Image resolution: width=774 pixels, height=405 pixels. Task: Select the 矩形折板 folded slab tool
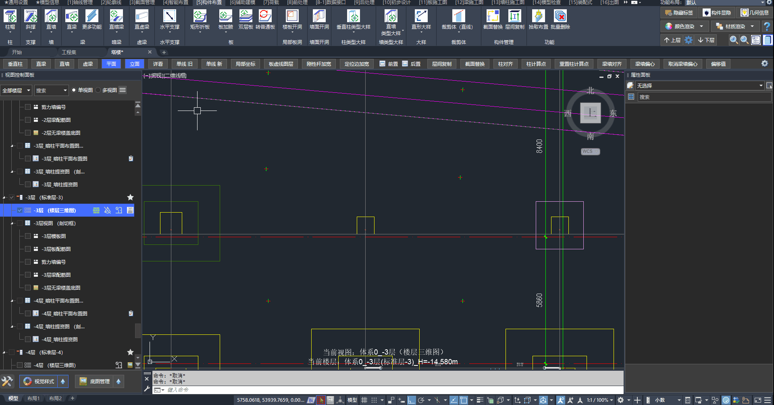click(200, 19)
